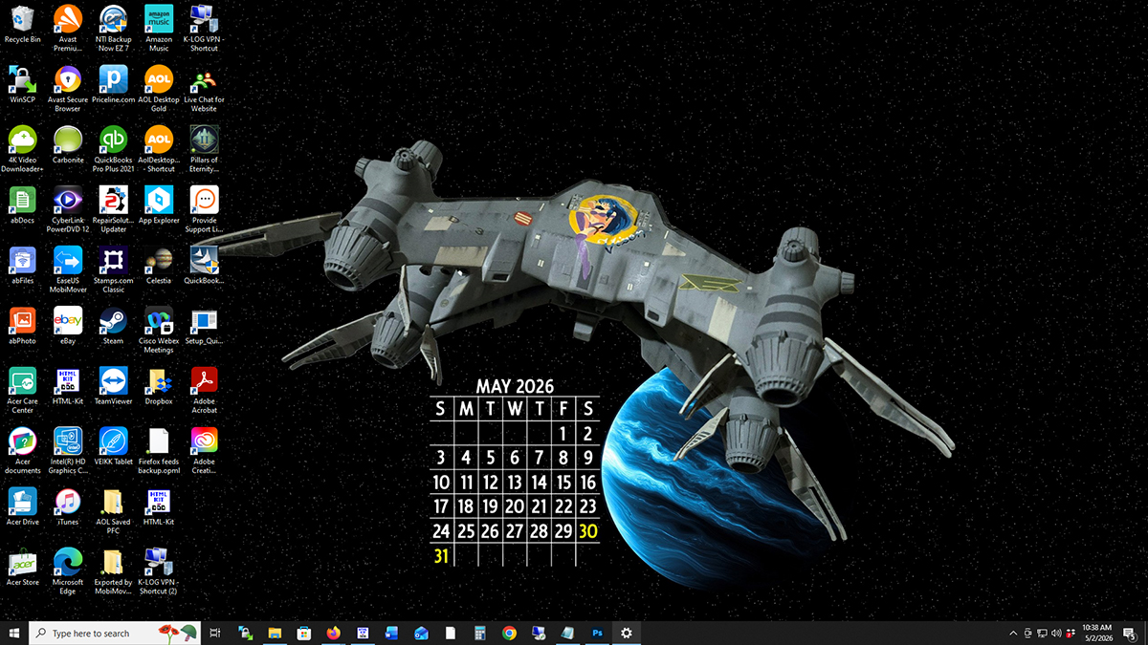Select the Cisco Webex Meetings icon
Viewport: 1148px width, 645px height.
pyautogui.click(x=159, y=329)
